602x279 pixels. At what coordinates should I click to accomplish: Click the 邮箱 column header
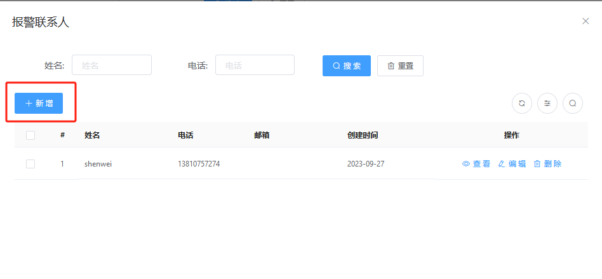pos(262,135)
